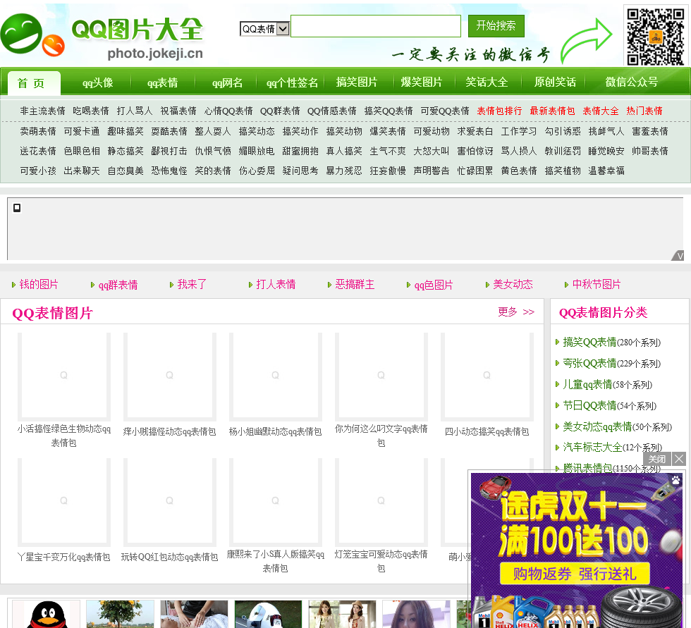
Task: Click the WeChat QR code image
Action: (x=656, y=37)
